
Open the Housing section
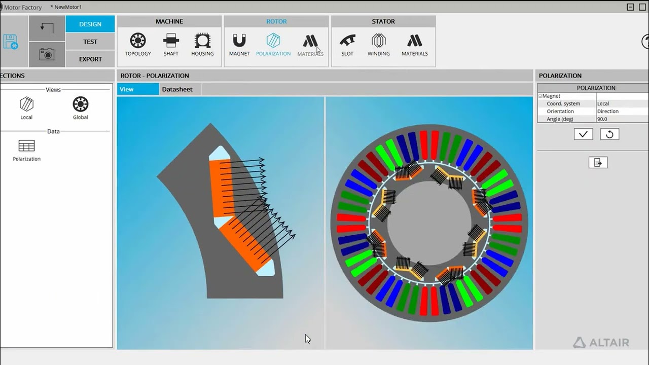(202, 44)
